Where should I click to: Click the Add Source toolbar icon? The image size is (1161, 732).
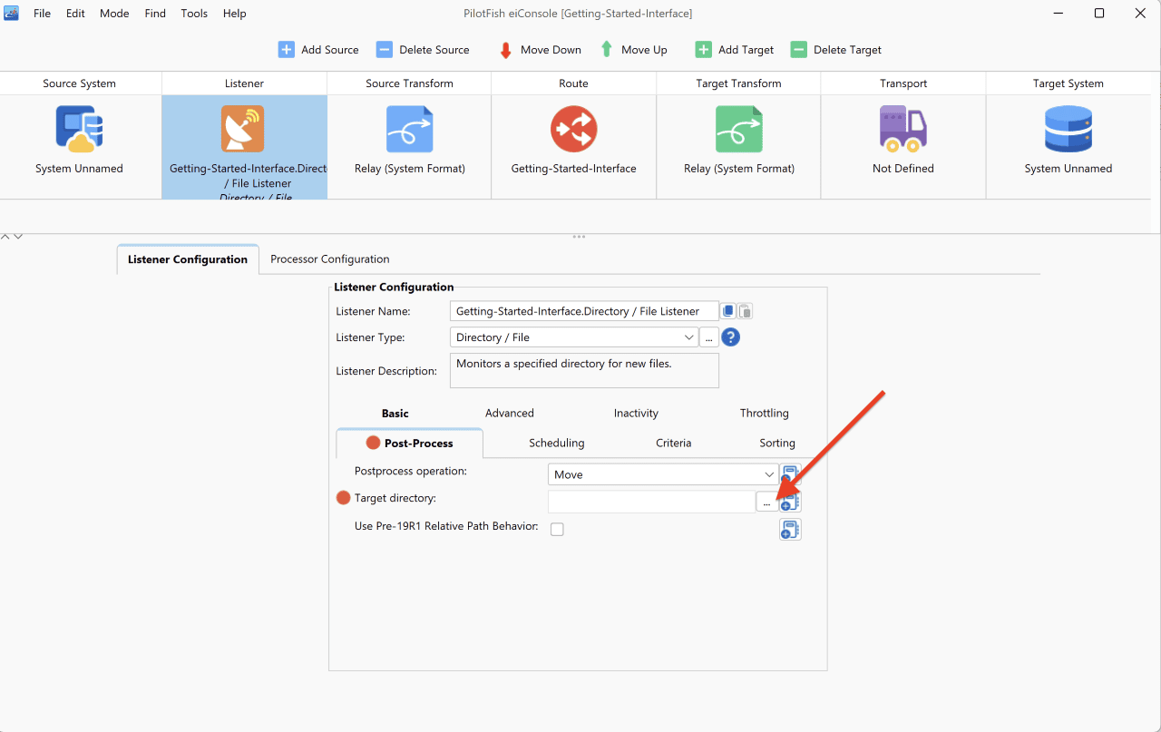(x=286, y=50)
